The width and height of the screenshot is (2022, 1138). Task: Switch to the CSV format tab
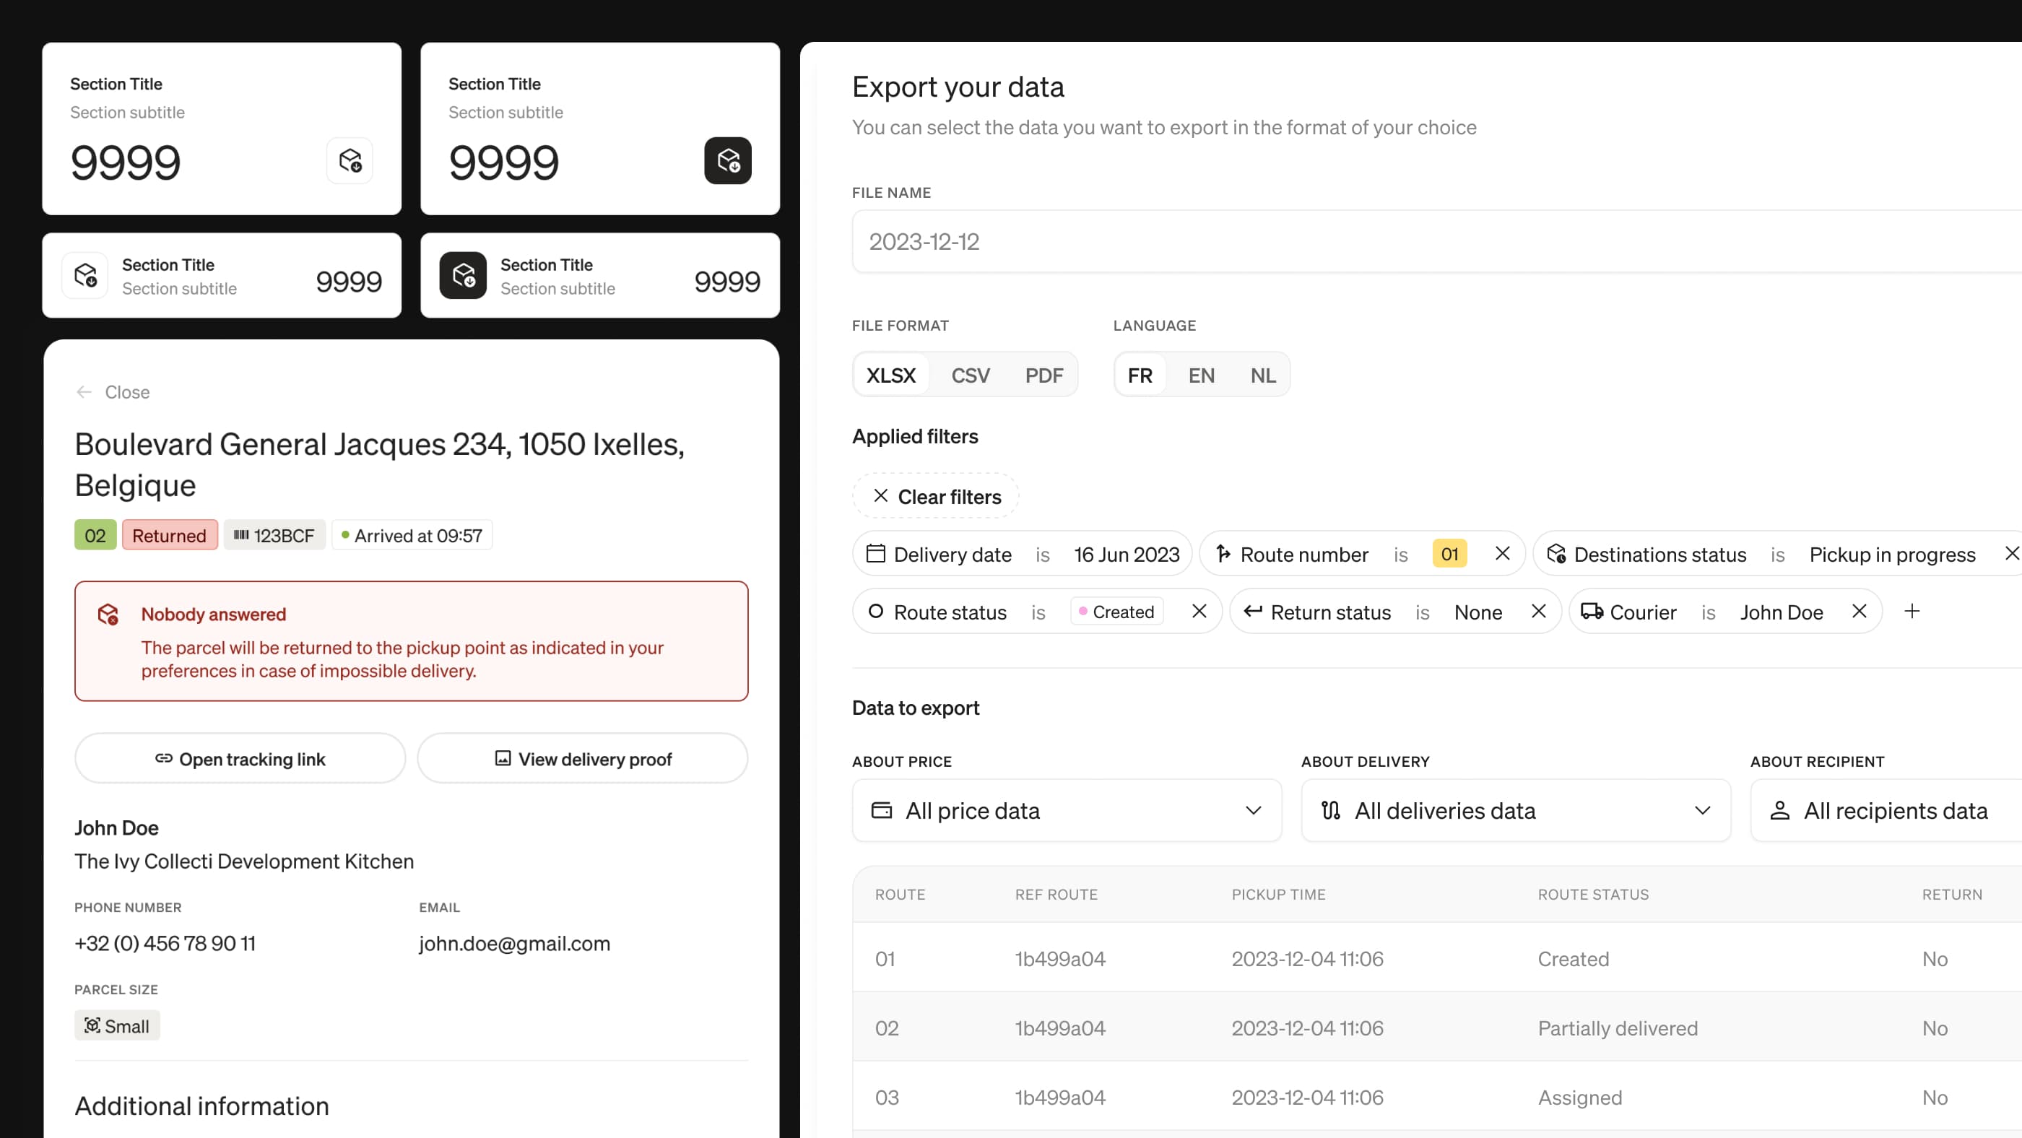pyautogui.click(x=970, y=374)
